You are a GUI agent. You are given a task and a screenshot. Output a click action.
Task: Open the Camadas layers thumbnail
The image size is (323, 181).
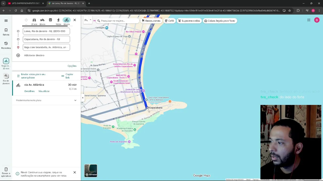pos(91,171)
